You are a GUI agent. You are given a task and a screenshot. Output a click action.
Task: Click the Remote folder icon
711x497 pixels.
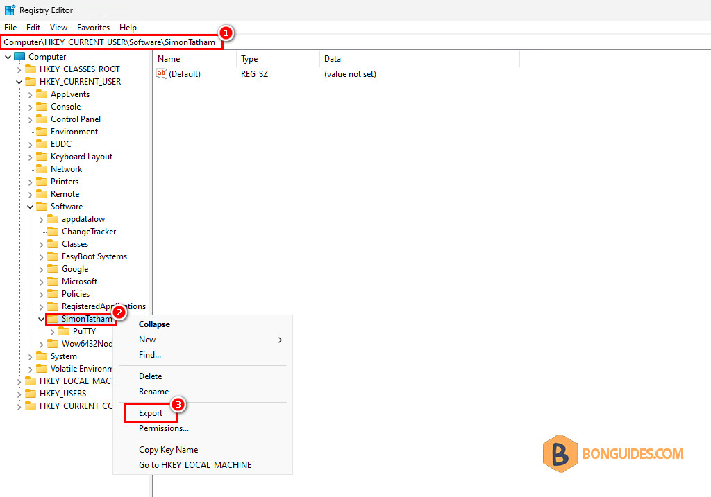tap(42, 193)
